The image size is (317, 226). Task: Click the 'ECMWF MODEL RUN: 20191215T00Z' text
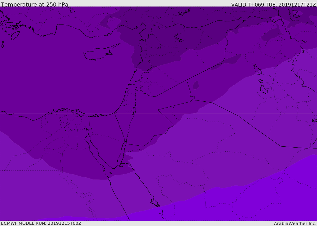(x=41, y=223)
